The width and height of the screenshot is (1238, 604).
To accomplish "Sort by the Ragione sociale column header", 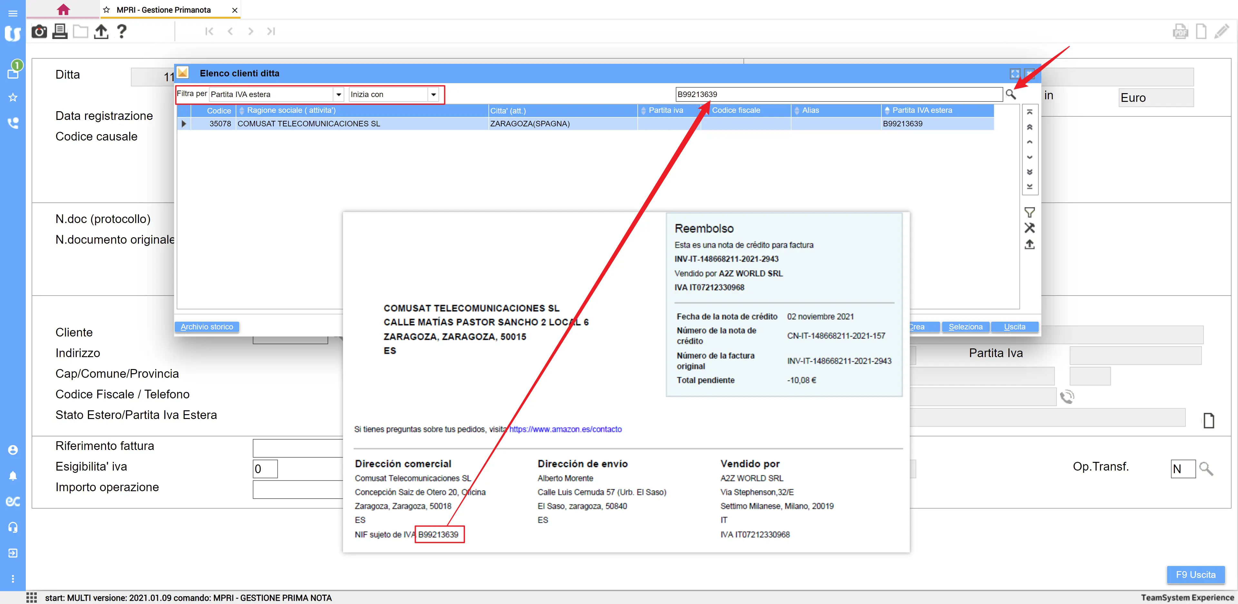I will point(291,111).
